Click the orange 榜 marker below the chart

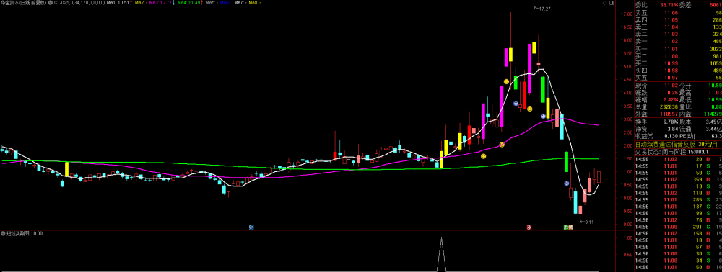pyautogui.click(x=570, y=227)
